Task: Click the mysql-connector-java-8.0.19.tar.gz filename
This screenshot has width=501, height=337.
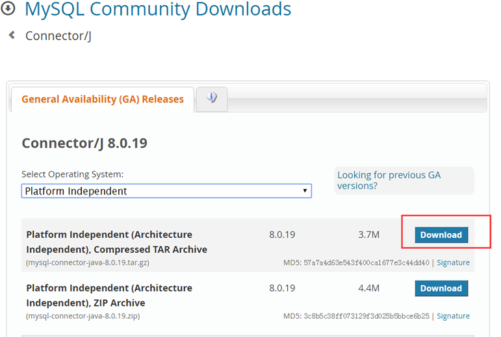Action: point(88,262)
